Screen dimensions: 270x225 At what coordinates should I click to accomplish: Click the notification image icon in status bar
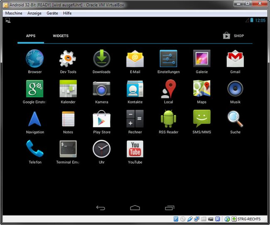point(8,20)
